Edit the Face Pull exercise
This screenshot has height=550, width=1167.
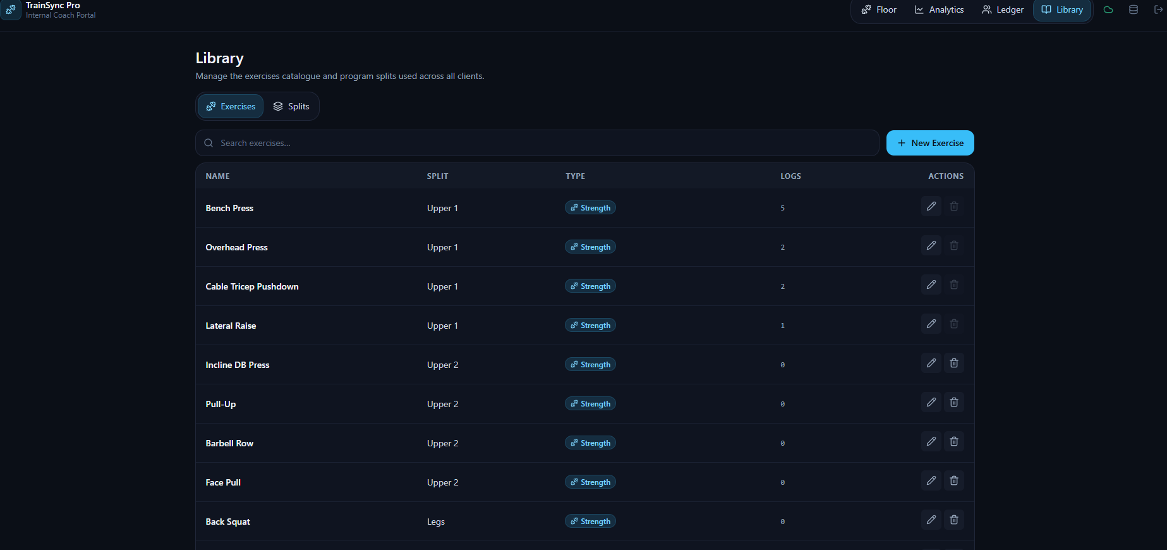(931, 480)
